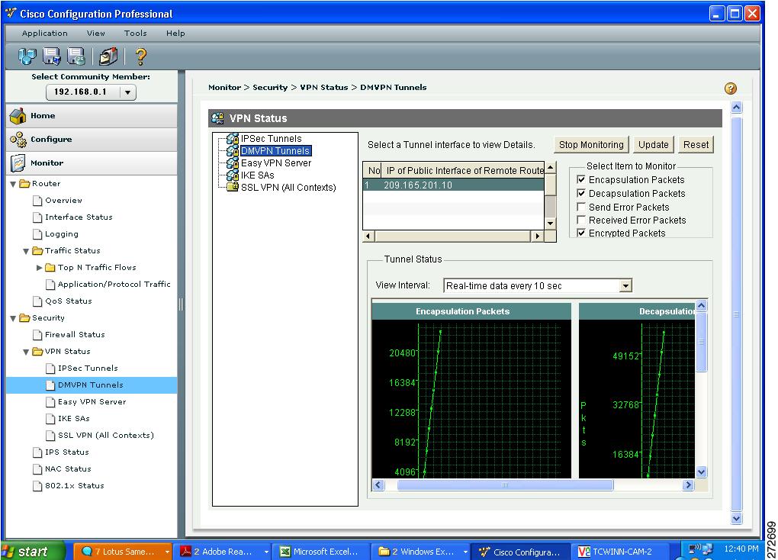Open Firewall Status in the navigation tree
Viewport: 778px width, 560px height.
(75, 335)
